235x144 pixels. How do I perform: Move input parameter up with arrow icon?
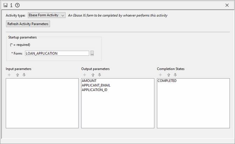17,75
